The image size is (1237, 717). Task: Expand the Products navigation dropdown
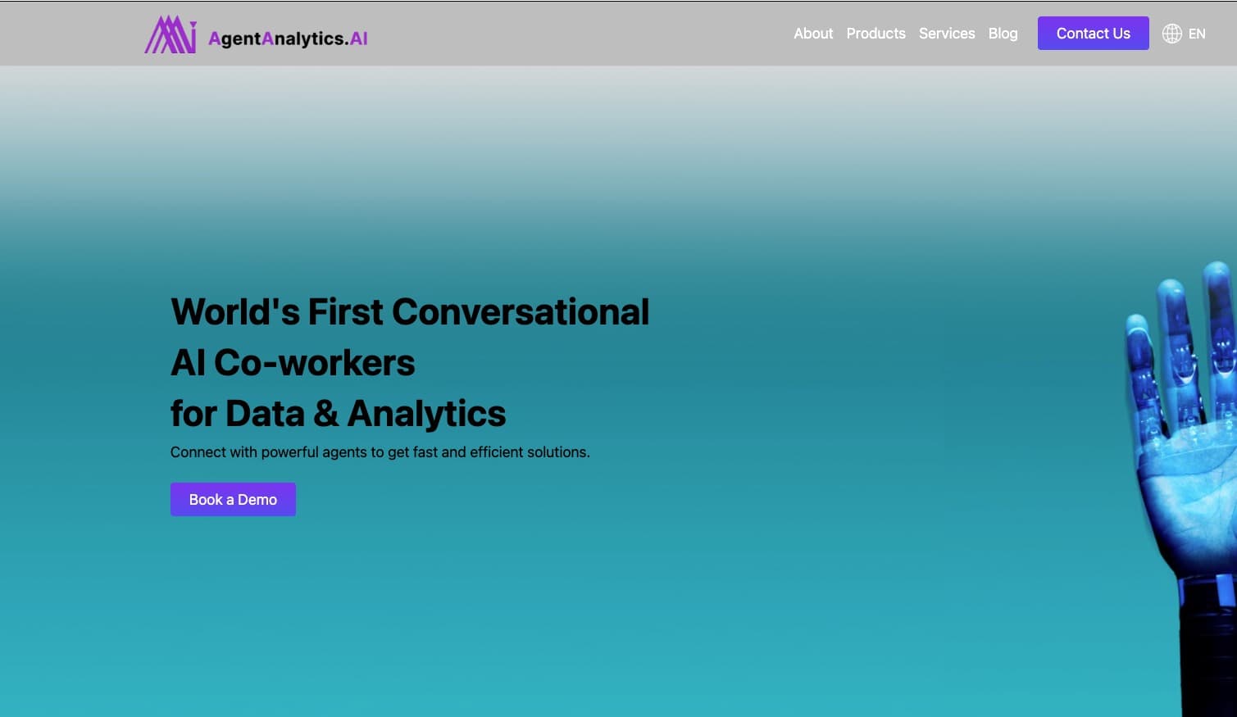(875, 34)
